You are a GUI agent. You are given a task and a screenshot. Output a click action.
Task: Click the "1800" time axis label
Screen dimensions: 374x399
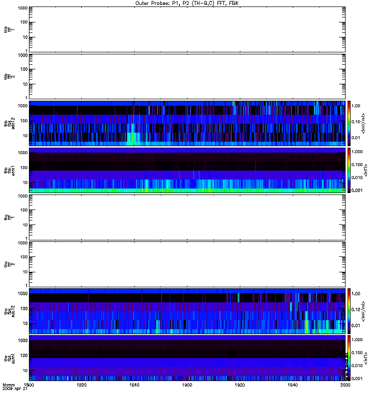(x=29, y=385)
